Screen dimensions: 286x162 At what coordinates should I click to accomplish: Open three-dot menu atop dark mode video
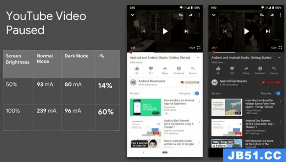pos(280,15)
